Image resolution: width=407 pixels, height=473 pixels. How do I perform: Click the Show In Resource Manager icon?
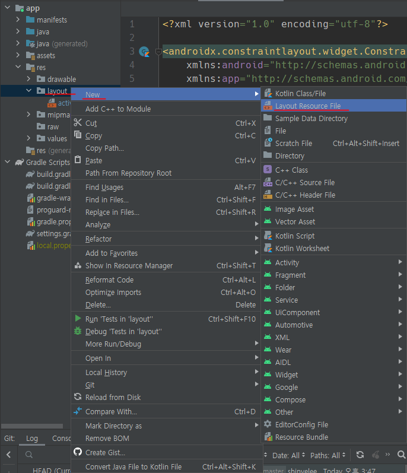point(78,265)
